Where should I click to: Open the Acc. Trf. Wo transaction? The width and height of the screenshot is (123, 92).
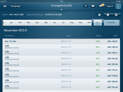tap(61, 41)
